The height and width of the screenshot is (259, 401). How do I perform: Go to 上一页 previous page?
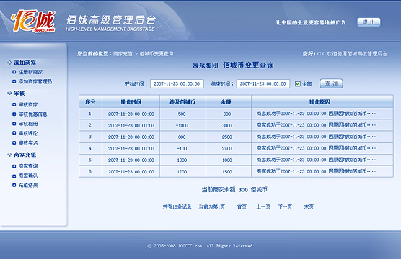pyautogui.click(x=263, y=206)
